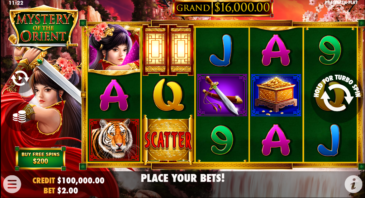Click the sword symbol on the third reel
This screenshot has height=198, width=365.
pyautogui.click(x=222, y=95)
